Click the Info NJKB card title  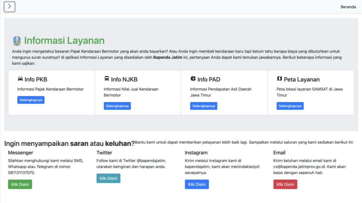pos(124,80)
